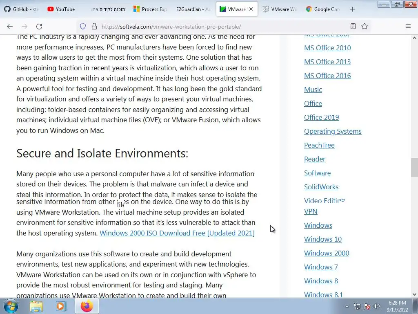
Task: Open MS Office 2016 category
Action: pyautogui.click(x=327, y=76)
